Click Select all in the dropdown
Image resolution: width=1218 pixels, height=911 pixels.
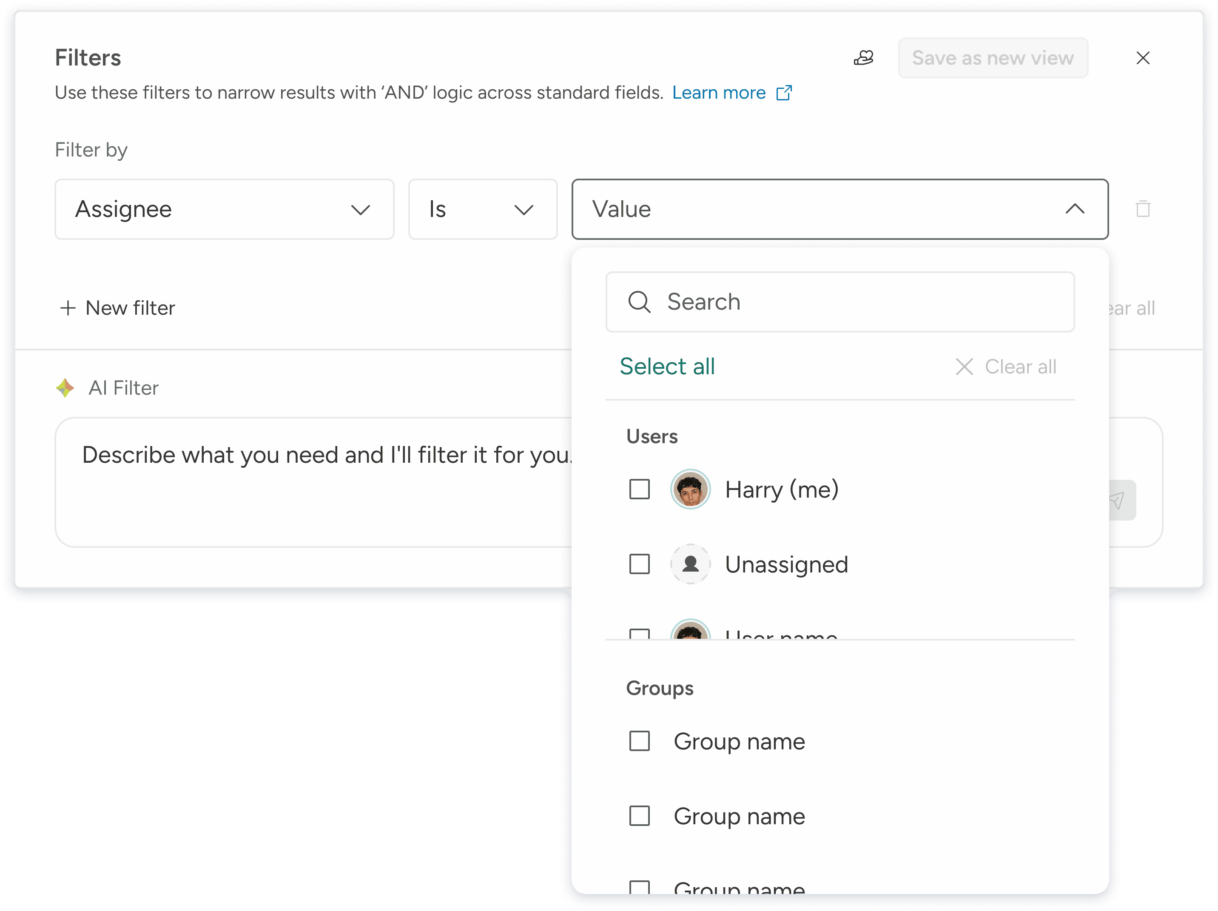click(x=667, y=367)
